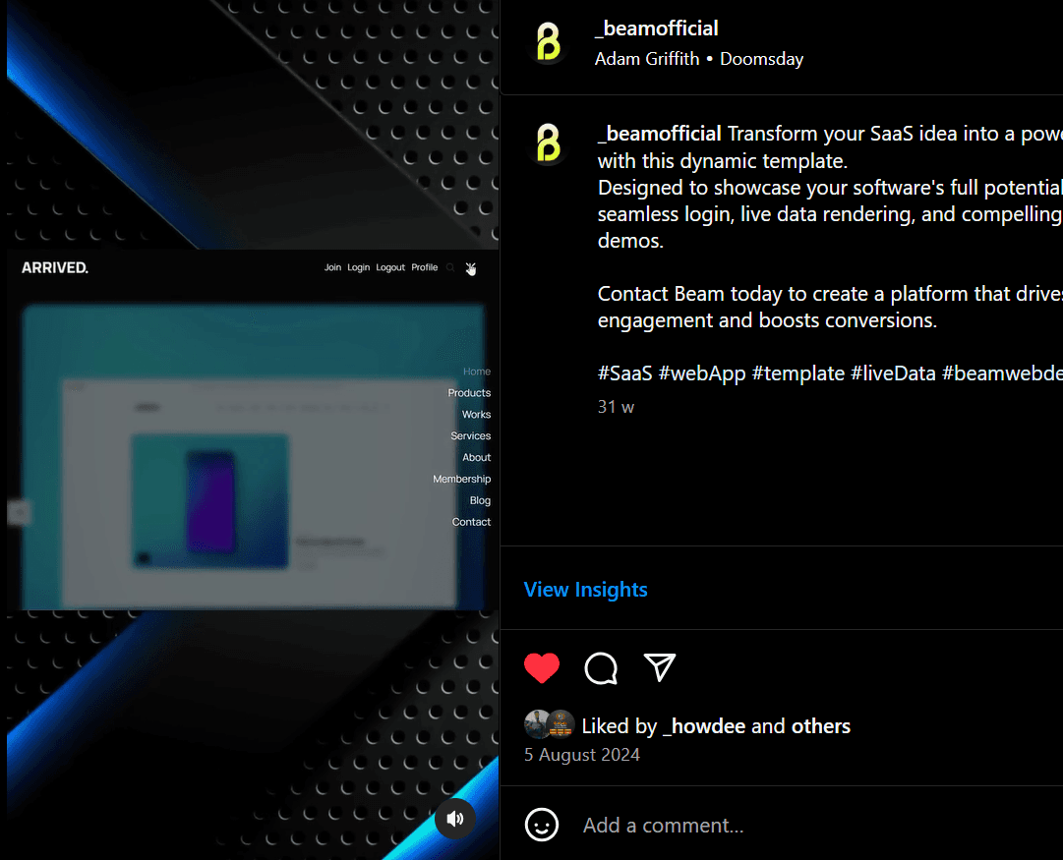1063x860 pixels.
Task: Select Contact in the video side menu
Action: (x=471, y=522)
